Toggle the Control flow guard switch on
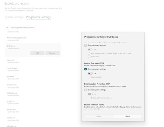 90,73
